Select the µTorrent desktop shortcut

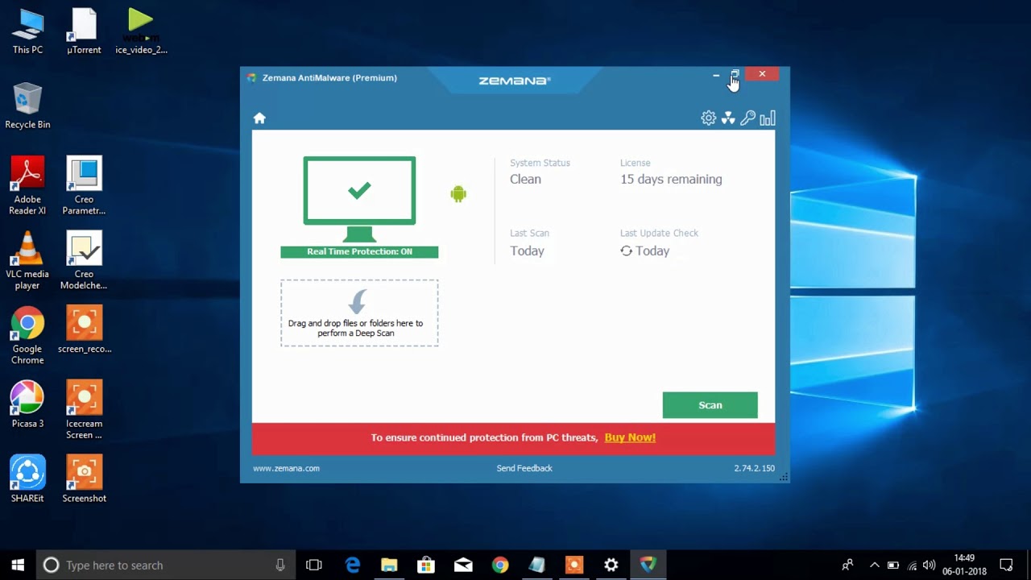[x=84, y=32]
